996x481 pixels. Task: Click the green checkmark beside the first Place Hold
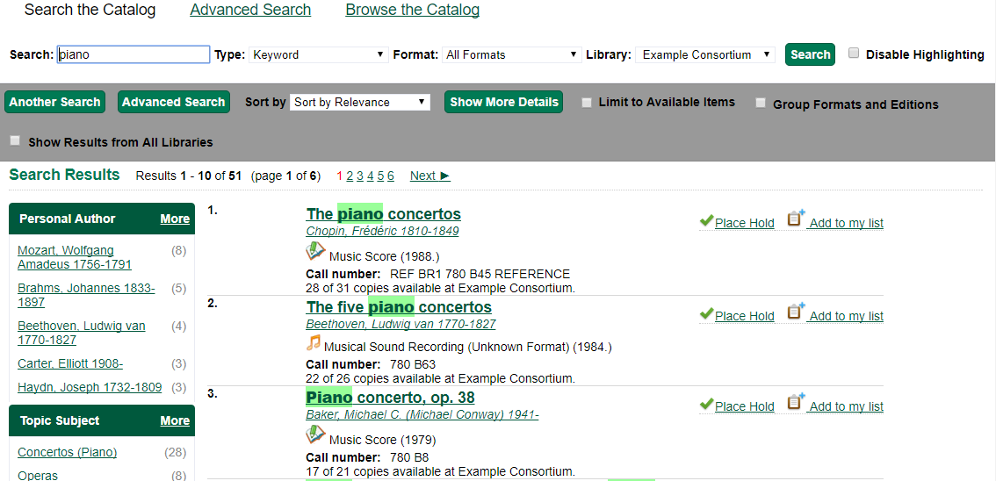click(x=706, y=221)
